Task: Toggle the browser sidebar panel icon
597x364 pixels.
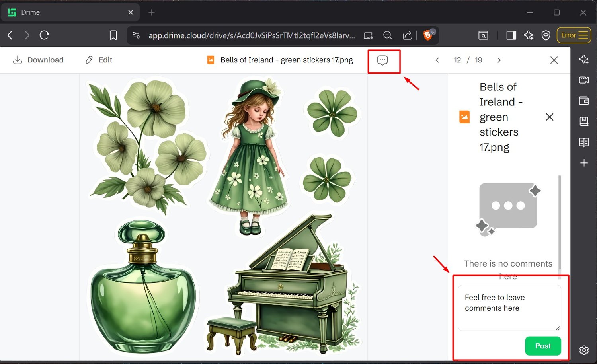Action: pyautogui.click(x=511, y=35)
